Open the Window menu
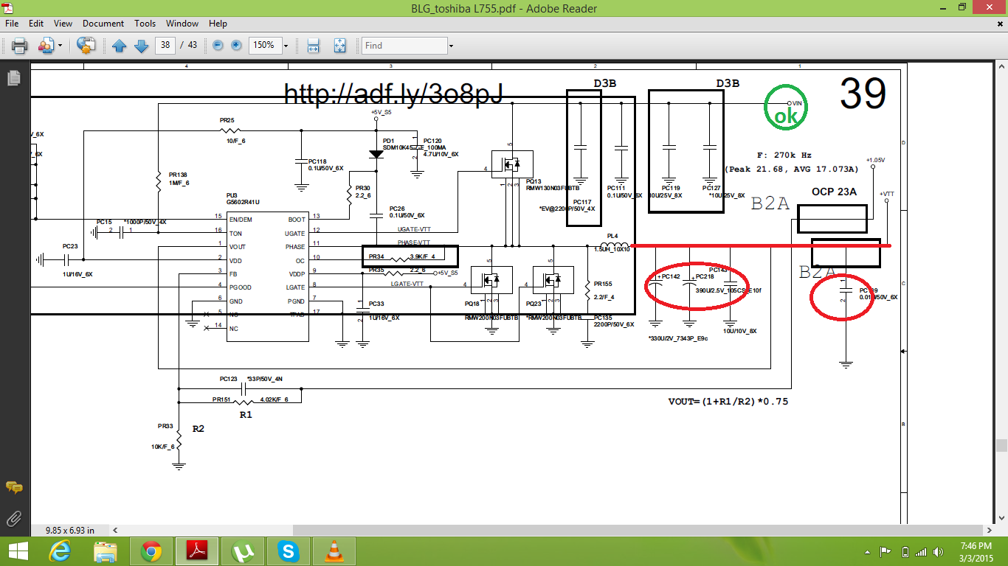Screen dimensions: 1008x566 182,24
